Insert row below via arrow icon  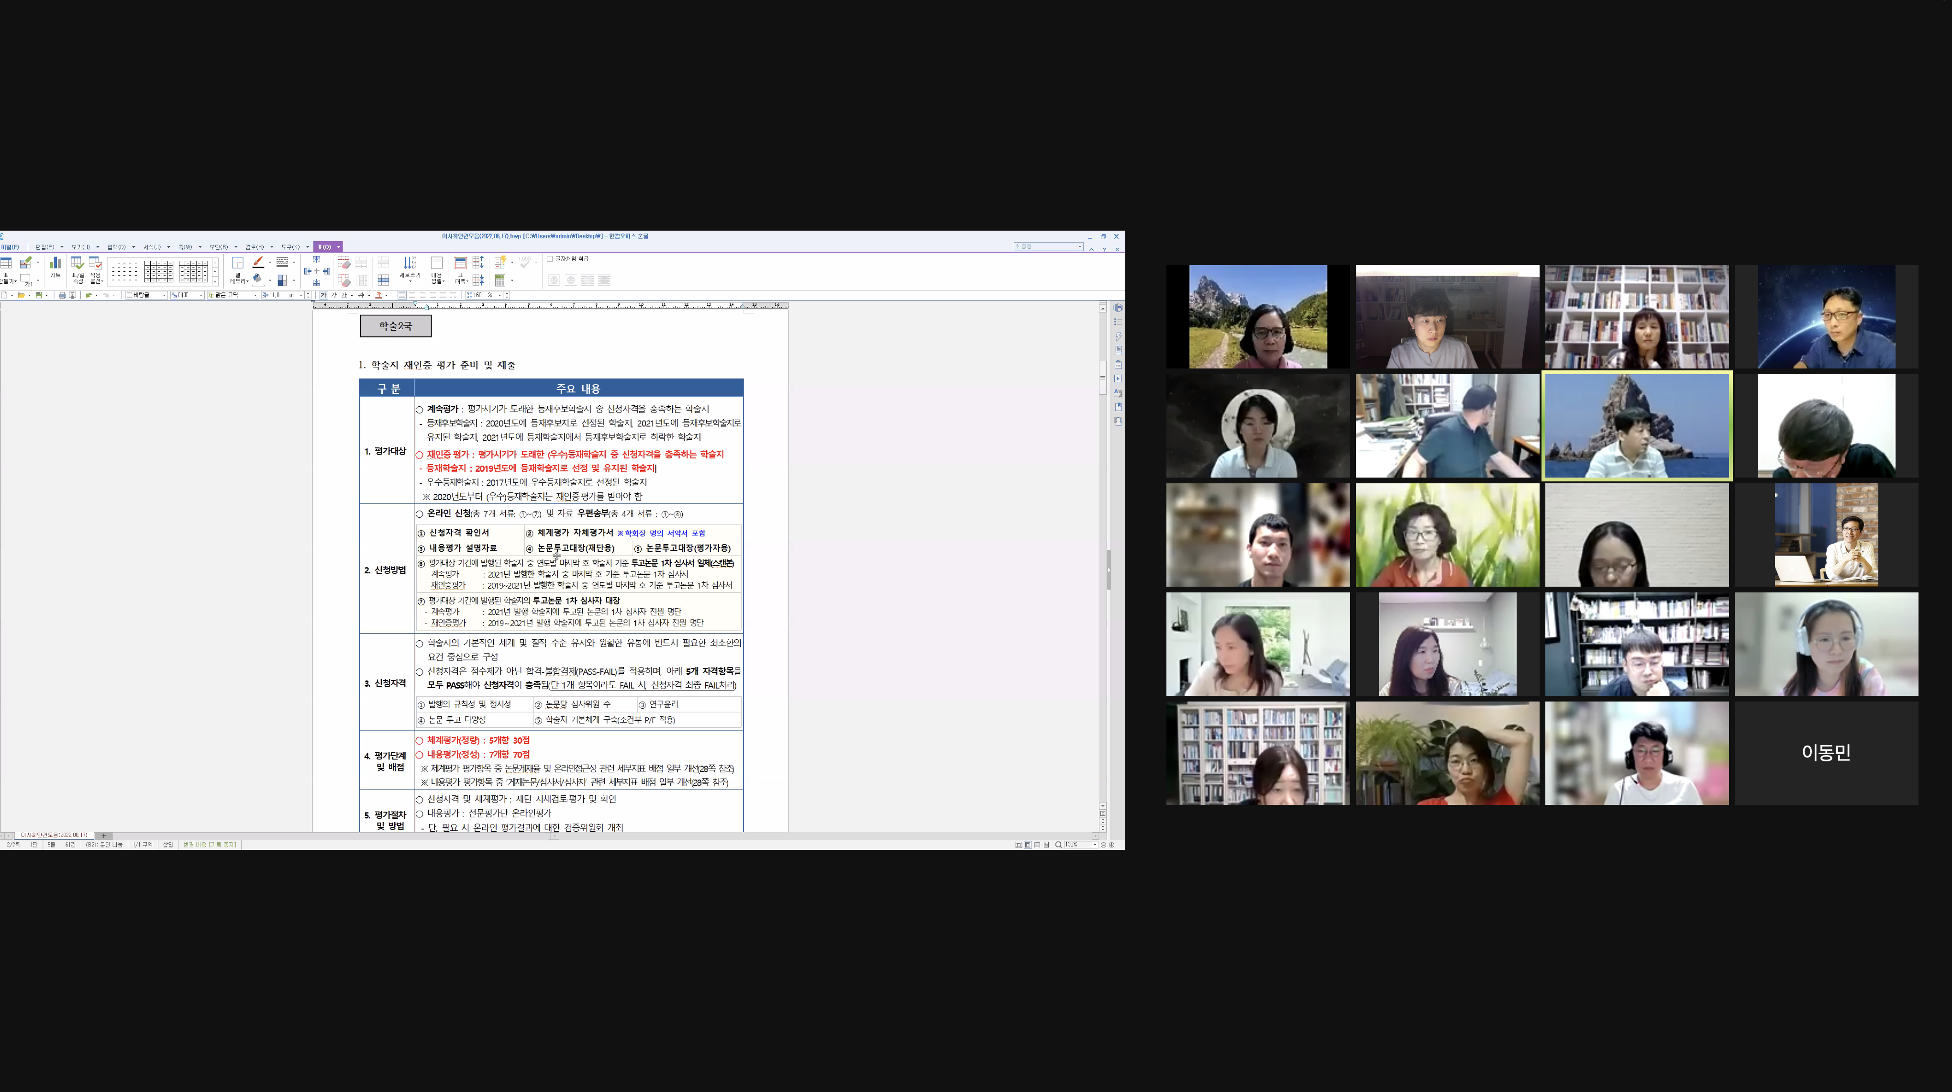[317, 282]
